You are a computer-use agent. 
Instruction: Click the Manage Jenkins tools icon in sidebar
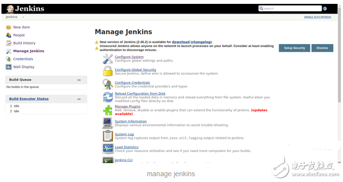click(9, 51)
